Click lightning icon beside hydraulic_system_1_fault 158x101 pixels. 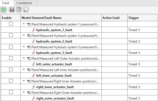point(34,30)
